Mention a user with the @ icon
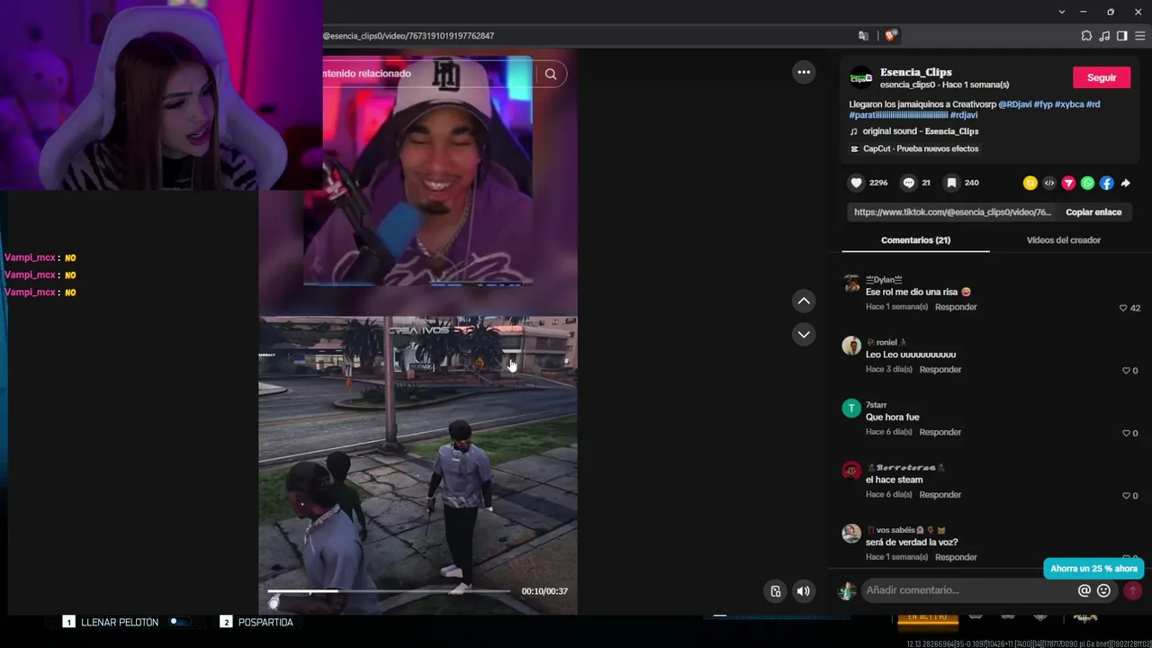This screenshot has width=1152, height=648. [1084, 590]
